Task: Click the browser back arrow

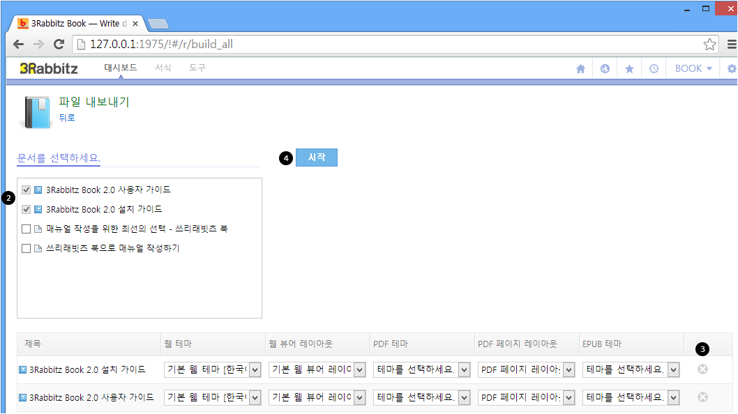Action: [18, 44]
